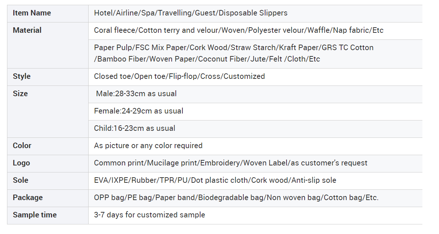Select the Coral fleece materials cell
The image size is (439, 234).
click(255, 31)
